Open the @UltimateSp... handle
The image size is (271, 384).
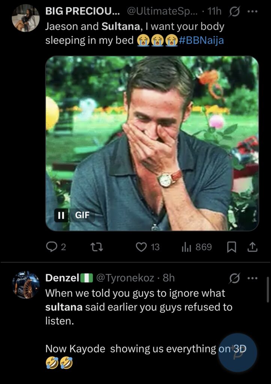pos(162,11)
